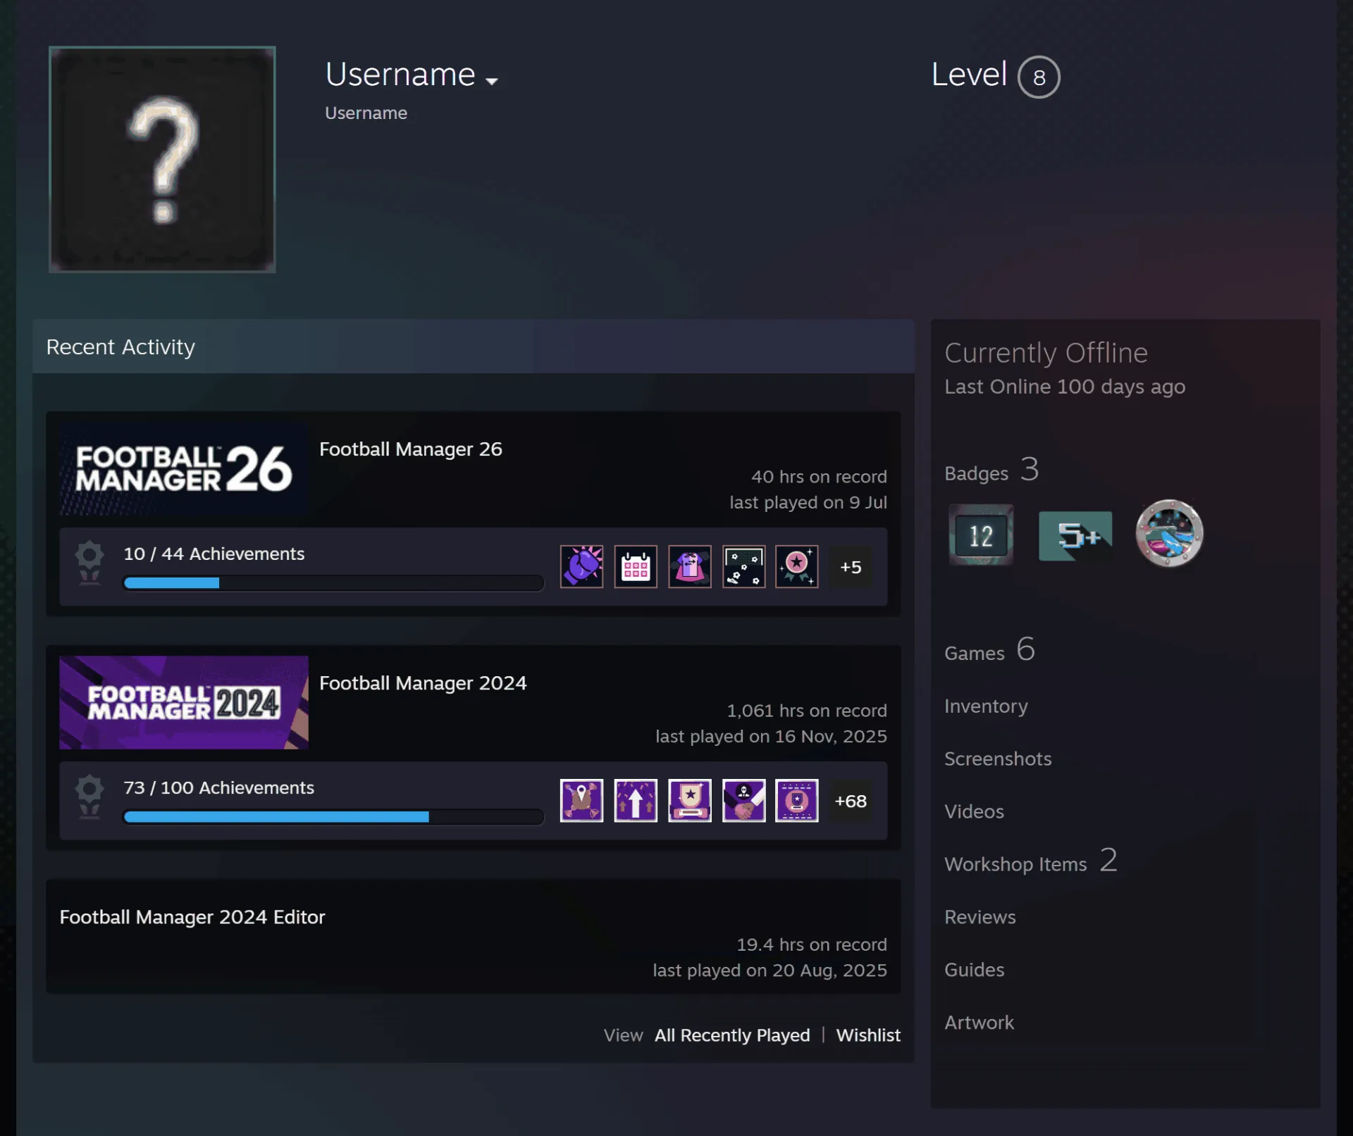Viewport: 1353px width, 1136px height.
Task: Open the Inventory link
Action: [x=986, y=706]
